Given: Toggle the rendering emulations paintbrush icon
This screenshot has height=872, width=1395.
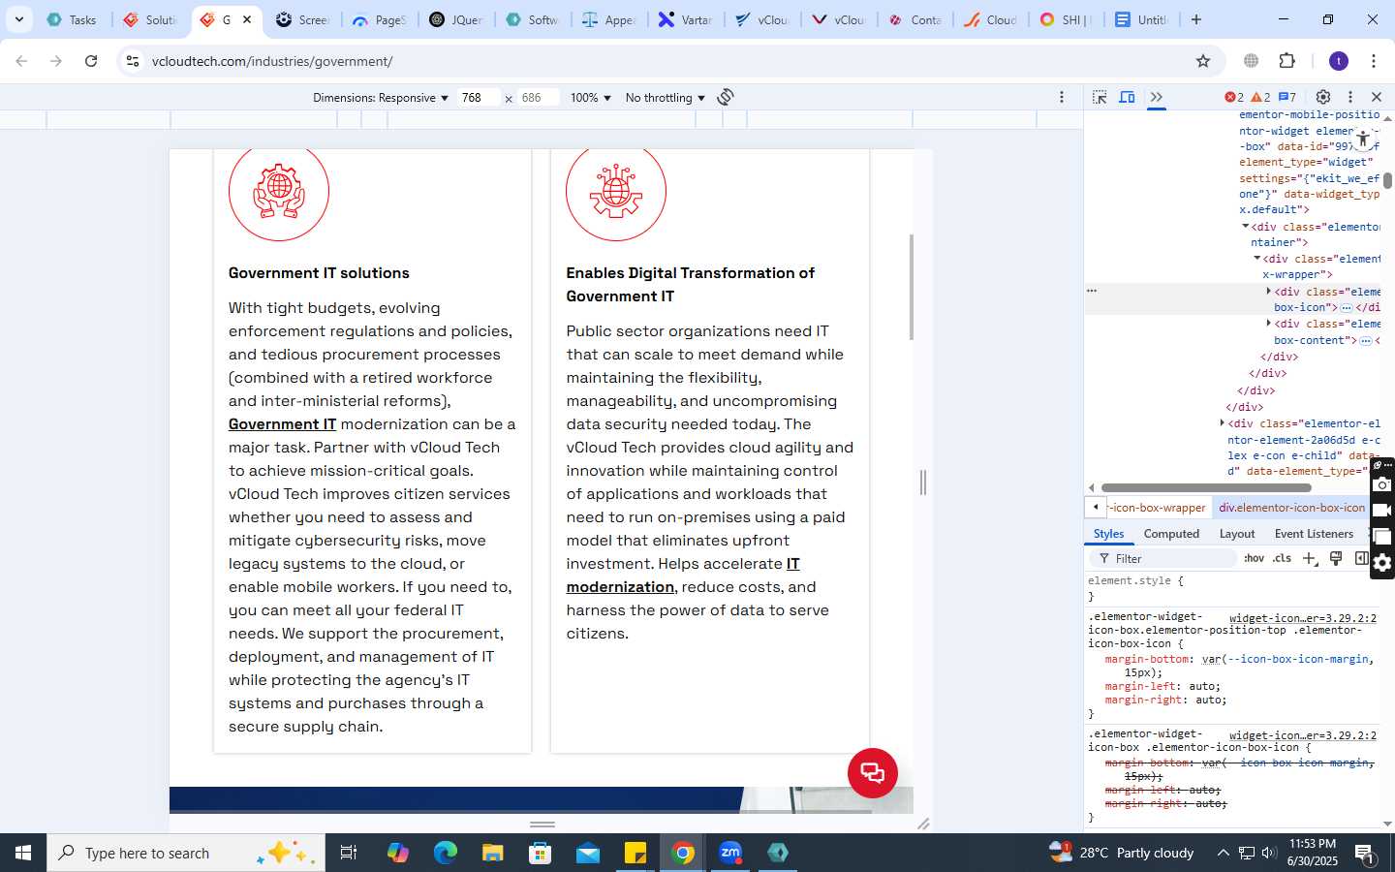Looking at the screenshot, I should [1336, 558].
